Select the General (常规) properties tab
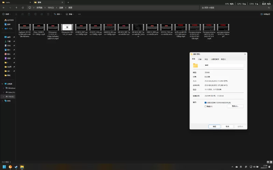273x170 pixels. tap(193, 59)
